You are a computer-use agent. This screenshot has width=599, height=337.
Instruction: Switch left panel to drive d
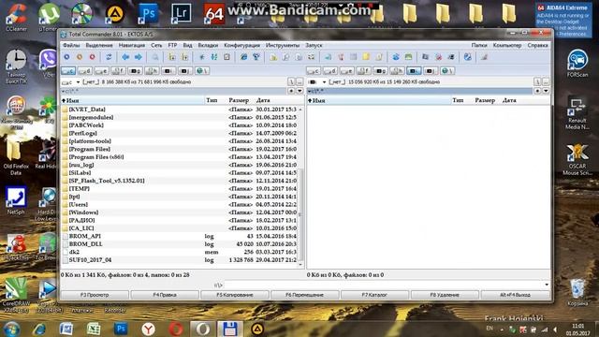85,71
